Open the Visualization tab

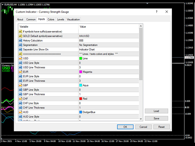[x=73, y=19]
